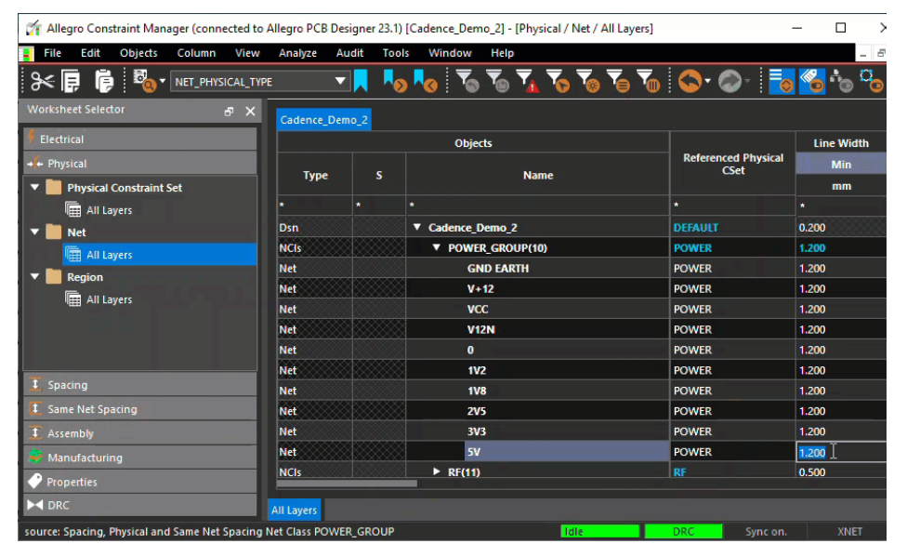This screenshot has height=557, width=907.
Task: Collapse the Region folder in selector
Action: [x=34, y=276]
